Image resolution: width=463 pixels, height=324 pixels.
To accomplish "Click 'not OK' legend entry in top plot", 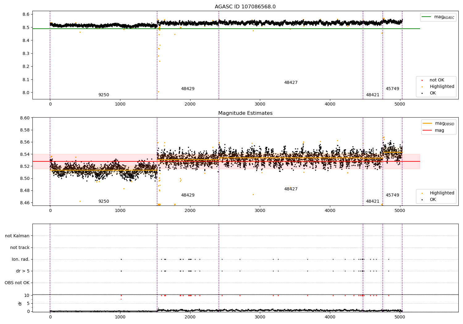I will click(436, 80).
